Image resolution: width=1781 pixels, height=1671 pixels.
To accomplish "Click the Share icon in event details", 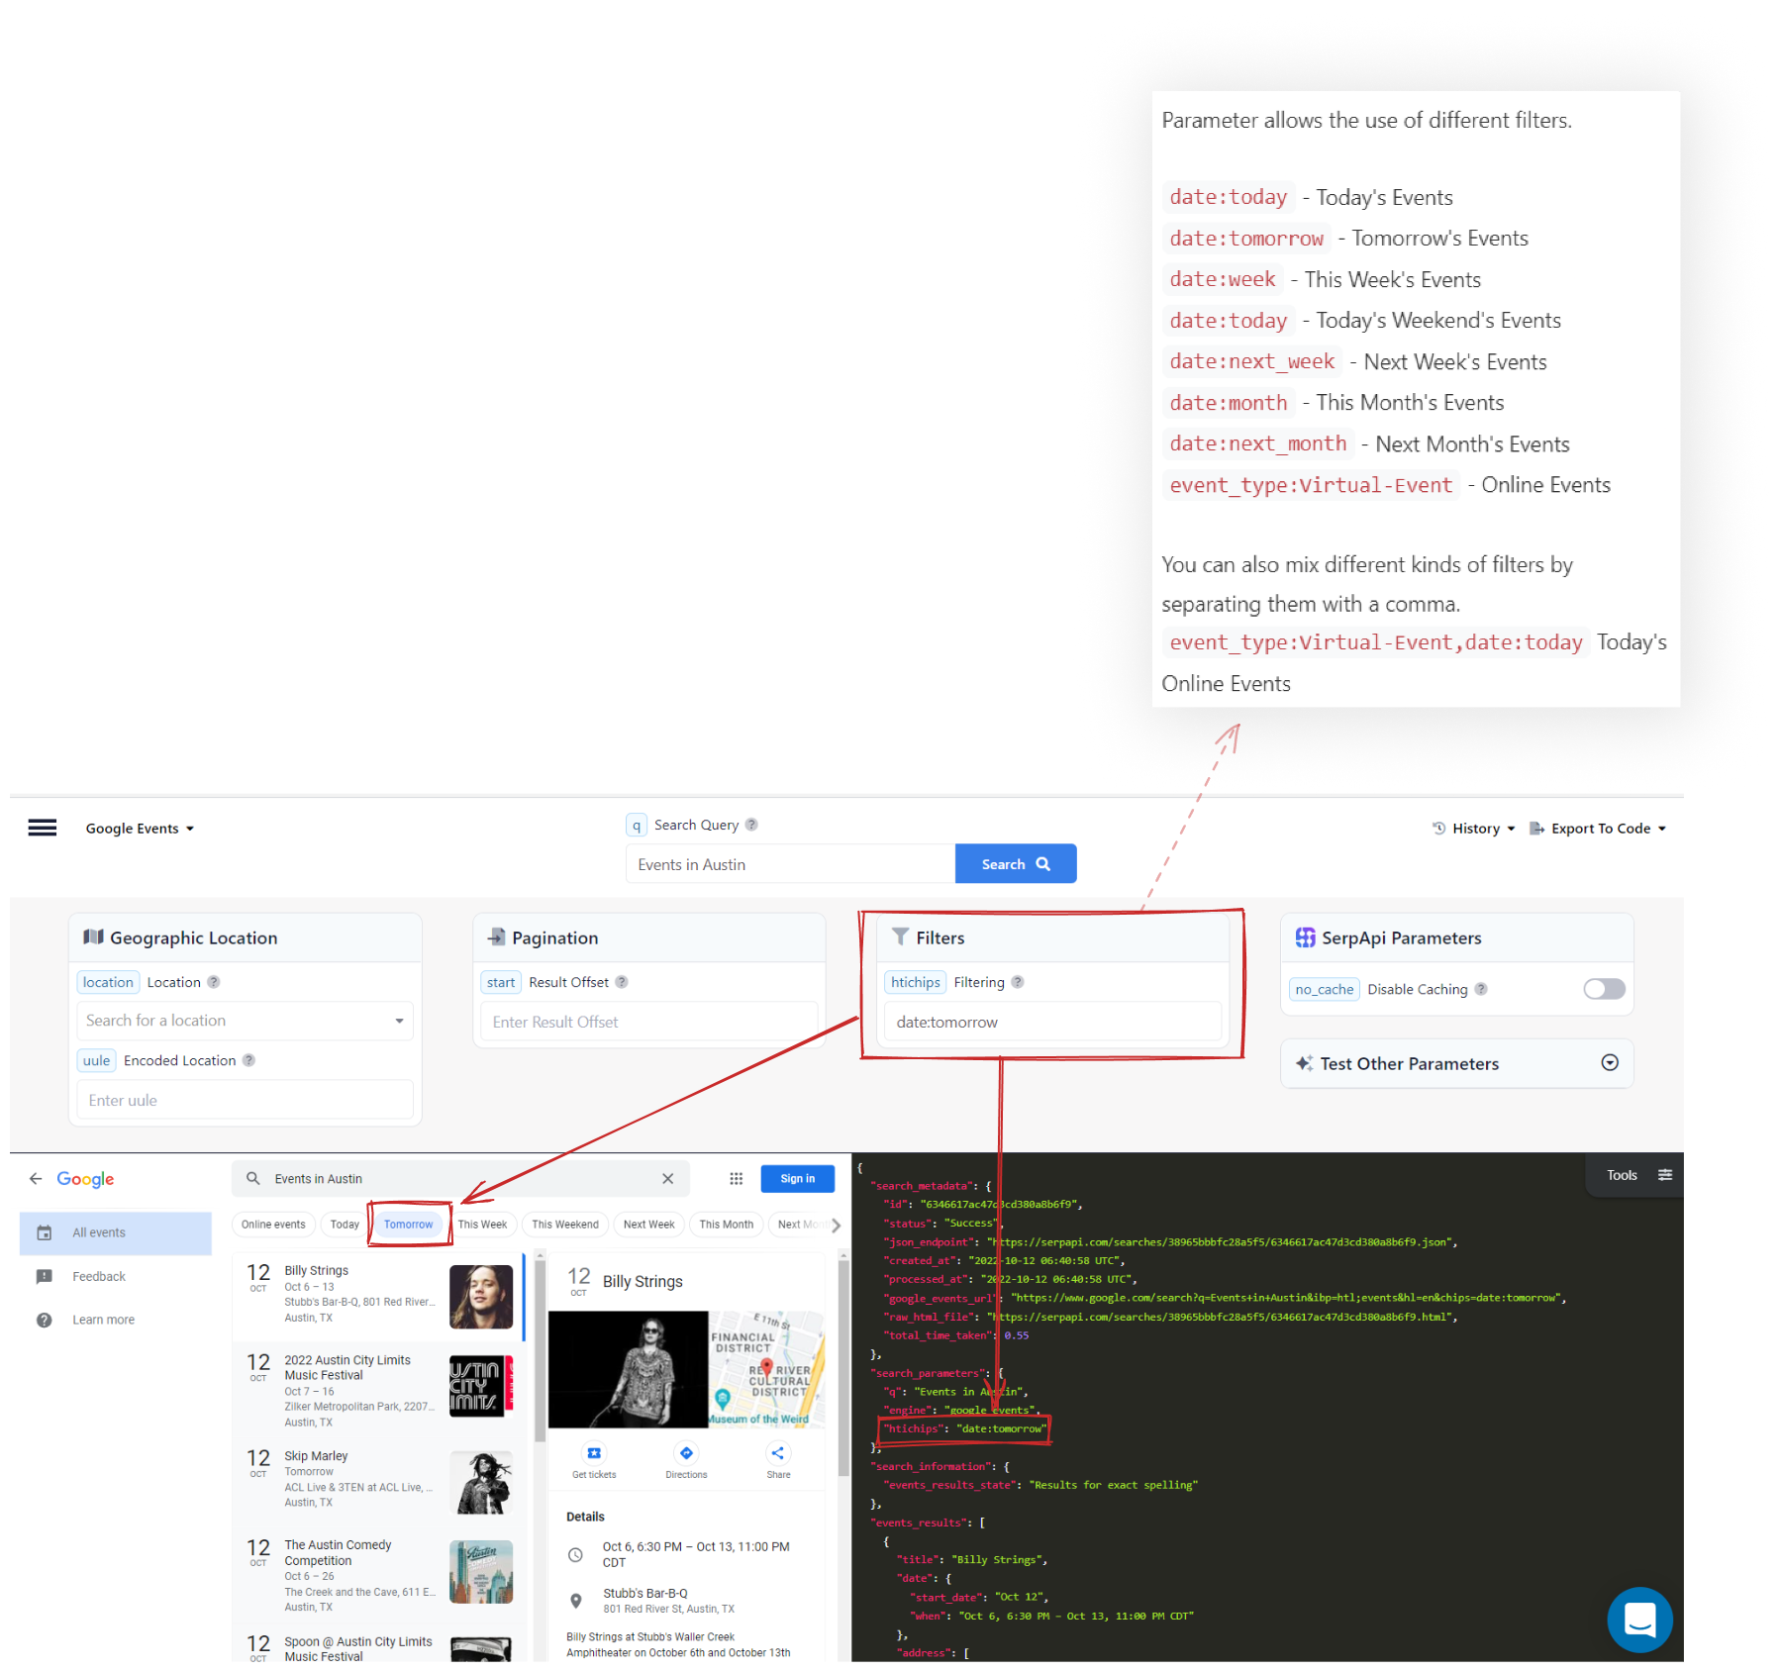I will click(778, 1453).
